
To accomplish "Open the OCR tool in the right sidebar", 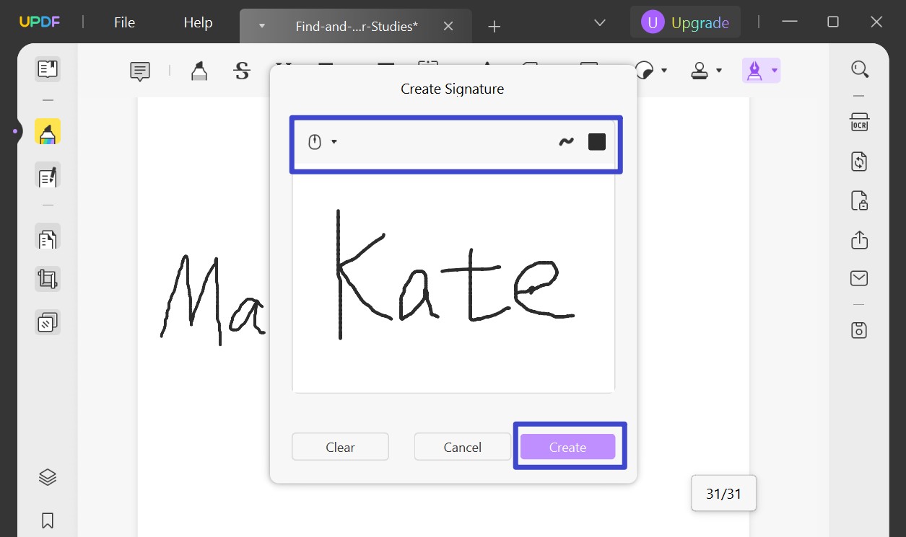I will (x=859, y=122).
